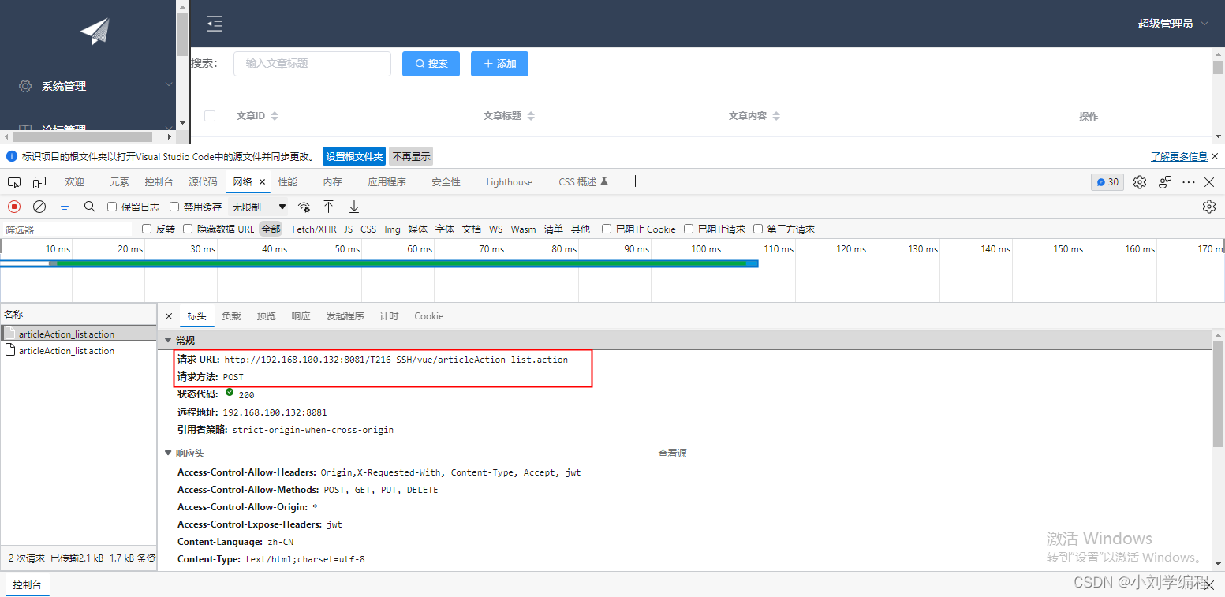Sort by 文章标题 column arrows

531,116
